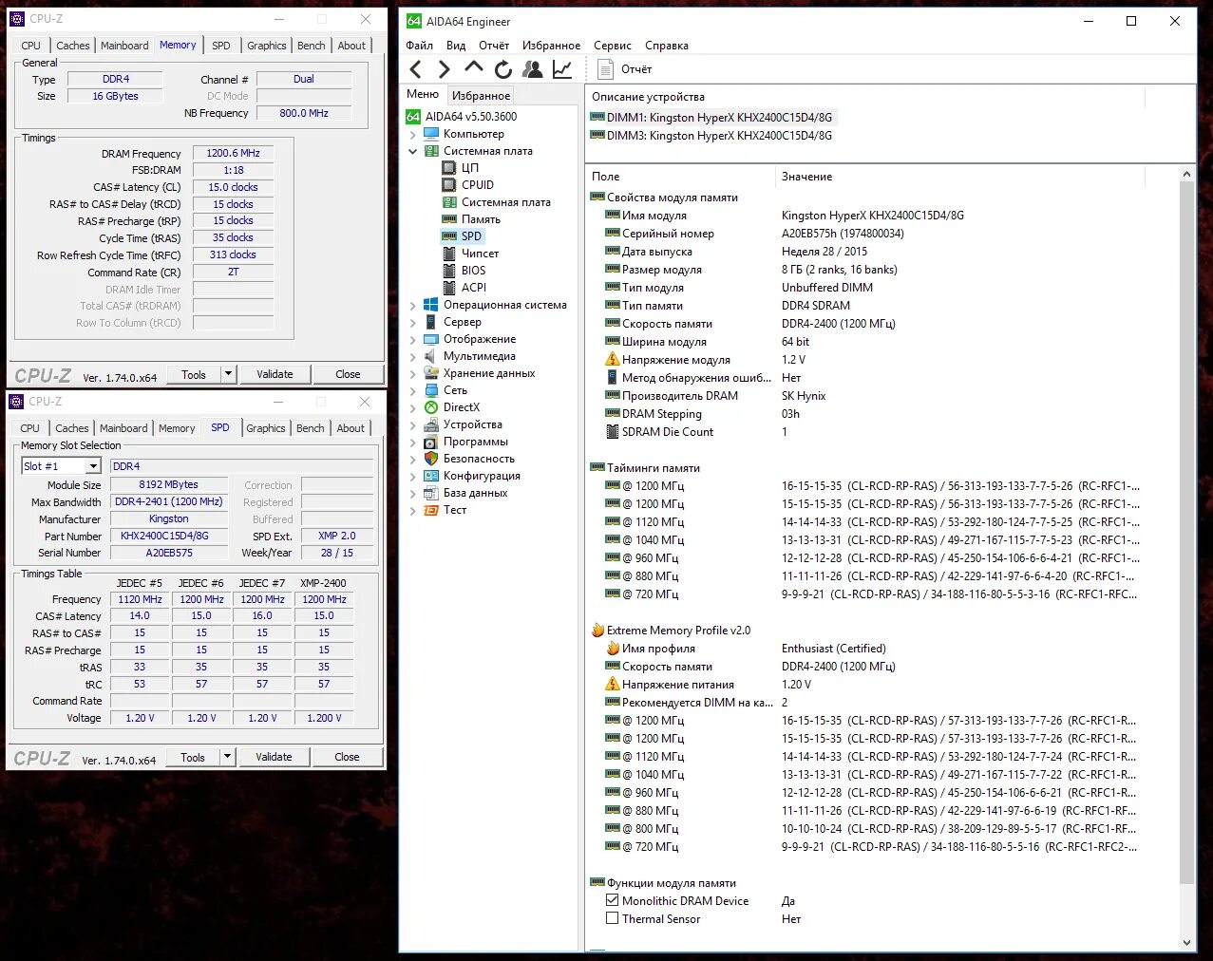The image size is (1213, 961).
Task: Click the scrollbar up arrow in AIDA64
Action: click(1187, 175)
